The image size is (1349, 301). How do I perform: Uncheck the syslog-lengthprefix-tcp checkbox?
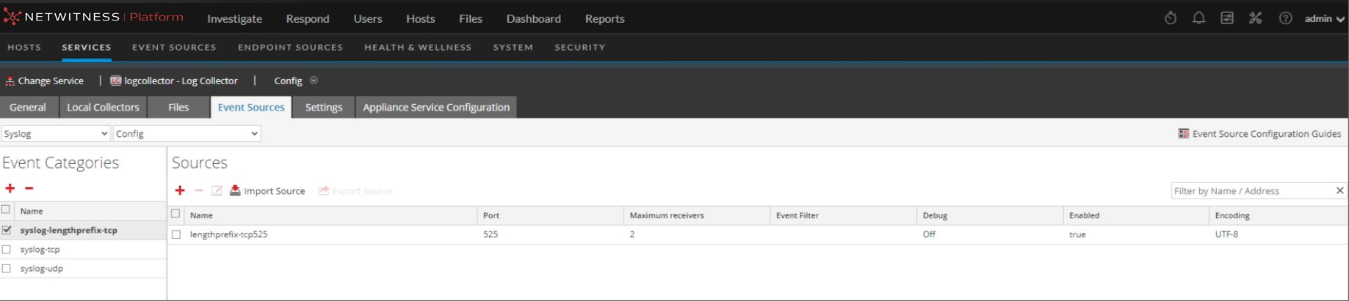(x=7, y=230)
